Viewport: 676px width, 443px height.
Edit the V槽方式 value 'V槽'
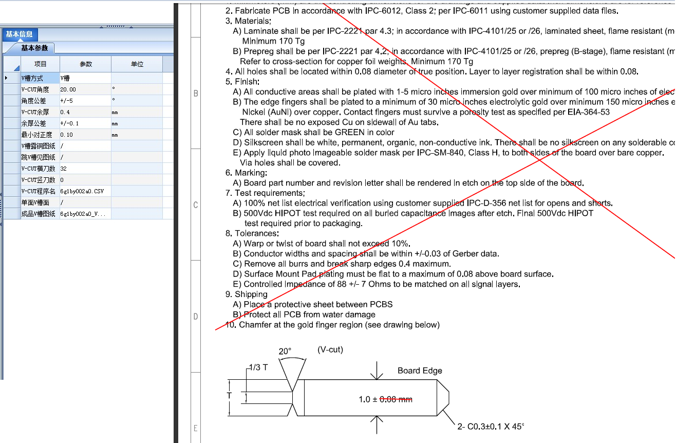tap(85, 78)
